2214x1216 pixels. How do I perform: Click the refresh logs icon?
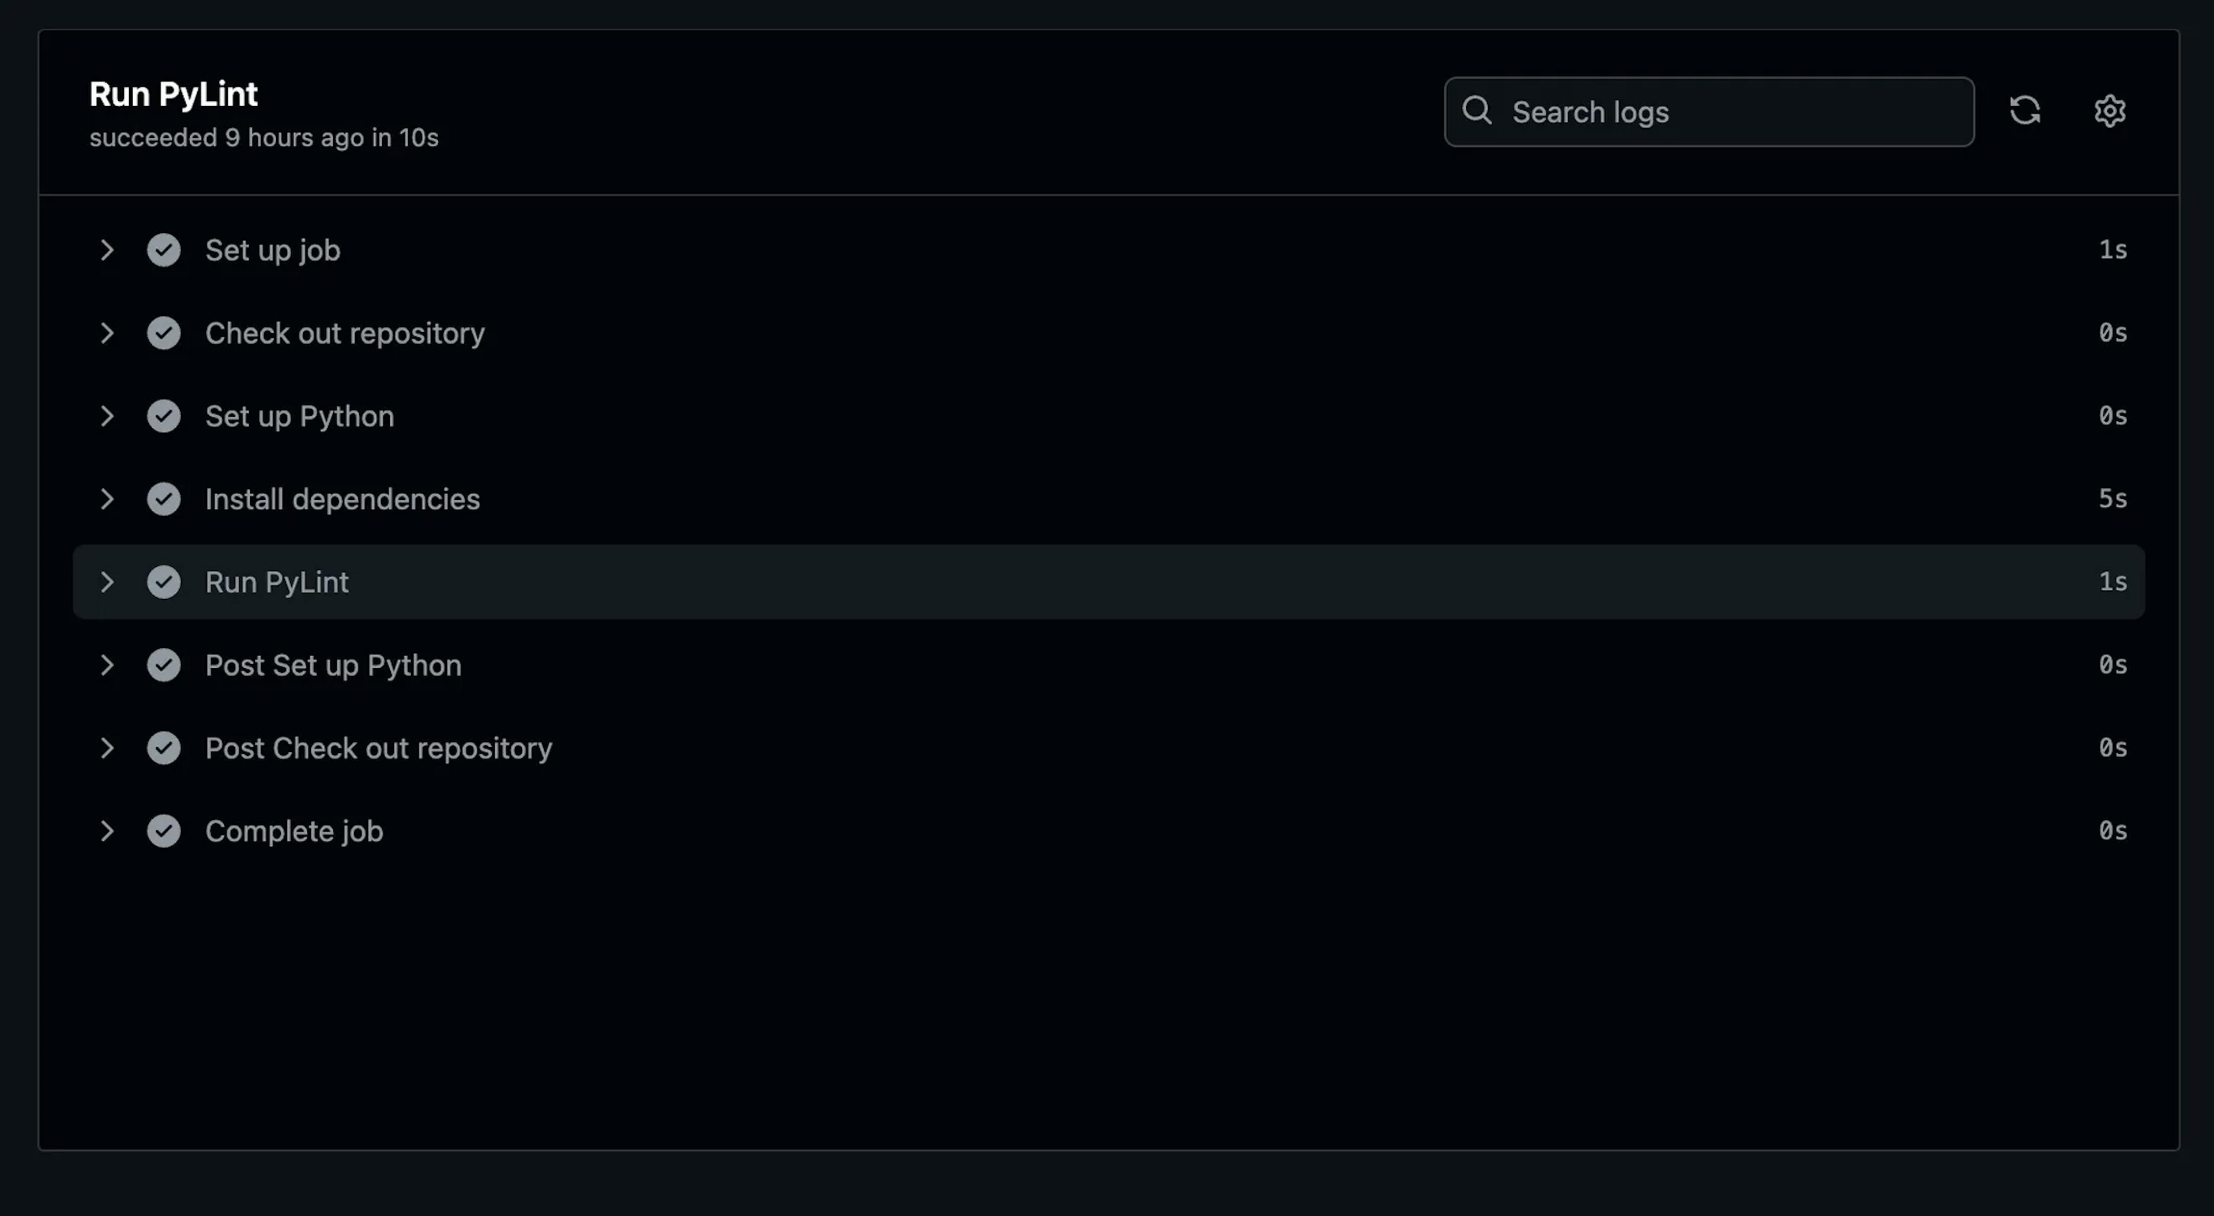2025,111
